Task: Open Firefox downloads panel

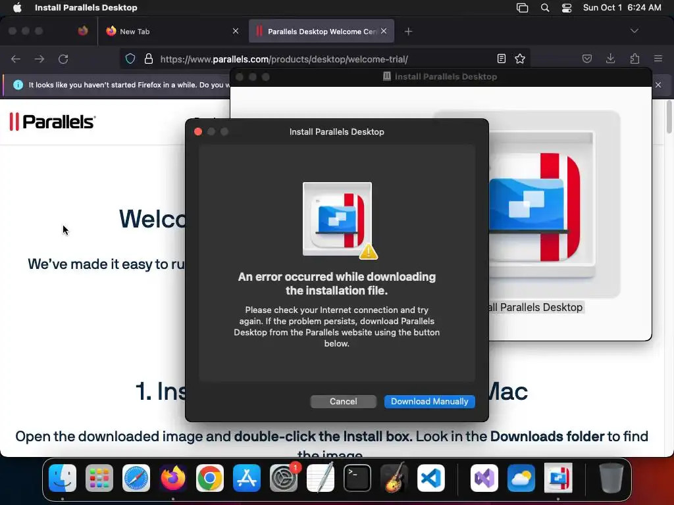Action: [x=610, y=59]
